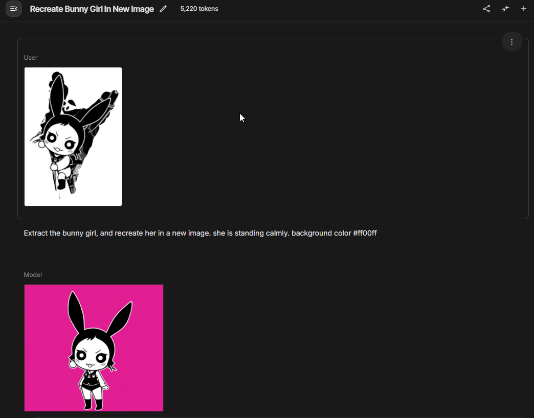Collapse the sidebar menu icon
This screenshot has height=418, width=534.
(14, 9)
